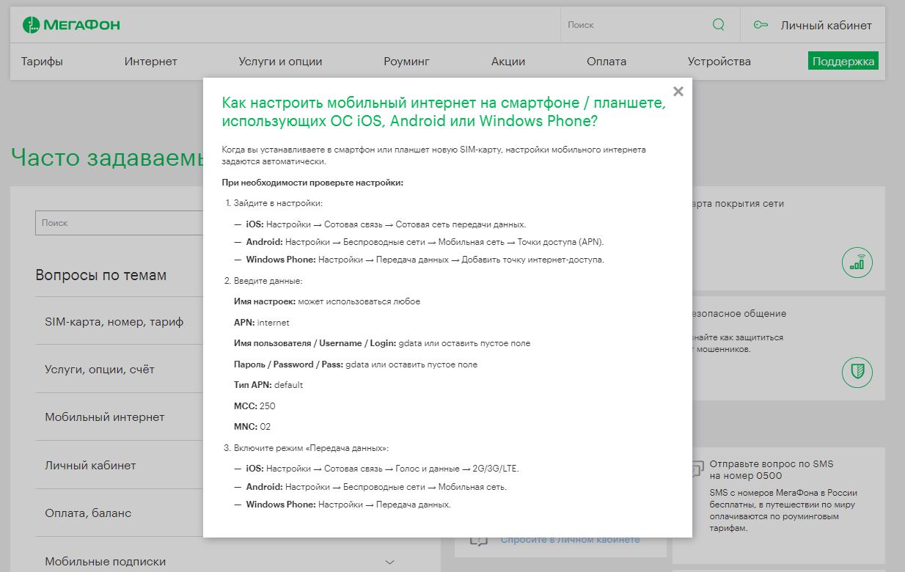Screen dimensions: 905x572
Task: Open the SIM-карта, номер, тариф topic
Action: click(x=114, y=321)
